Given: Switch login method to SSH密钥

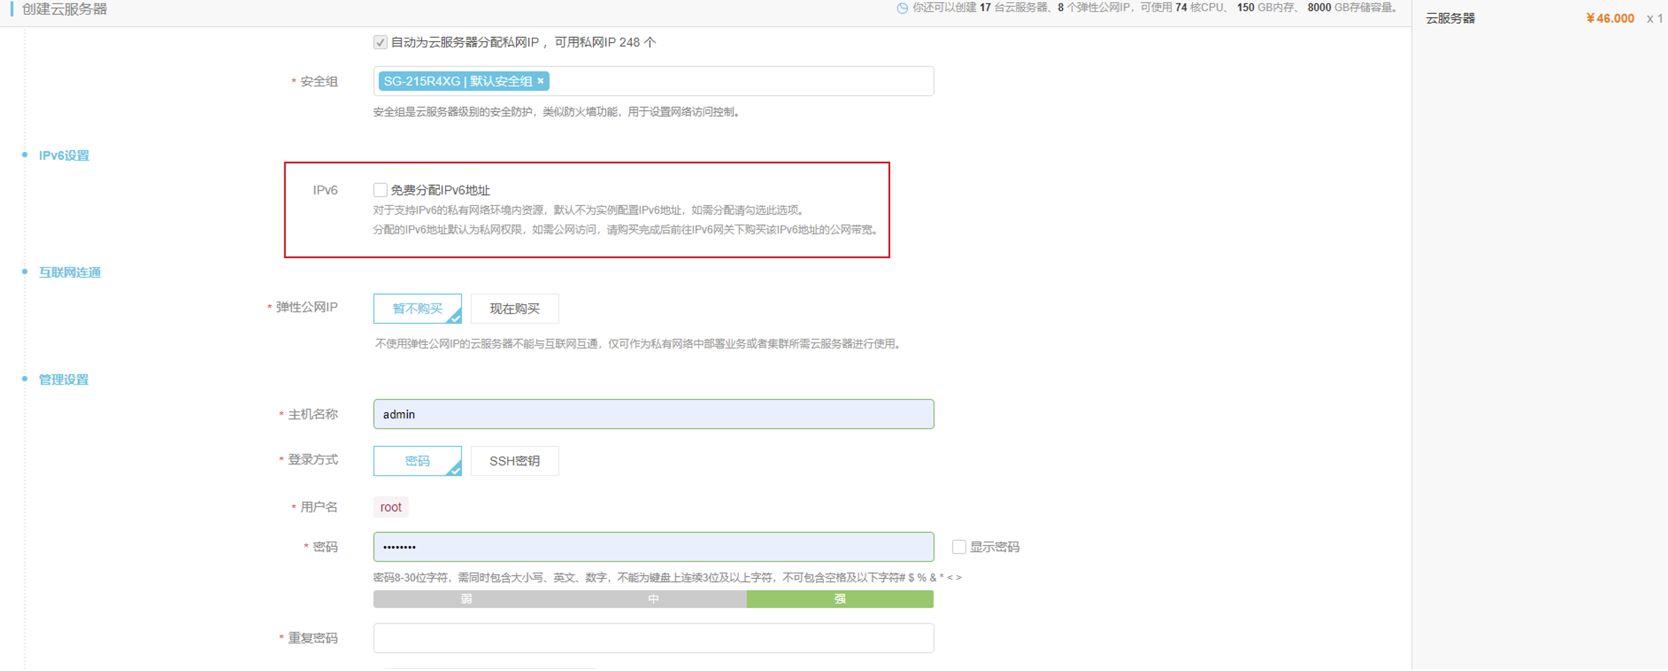Looking at the screenshot, I should (514, 461).
